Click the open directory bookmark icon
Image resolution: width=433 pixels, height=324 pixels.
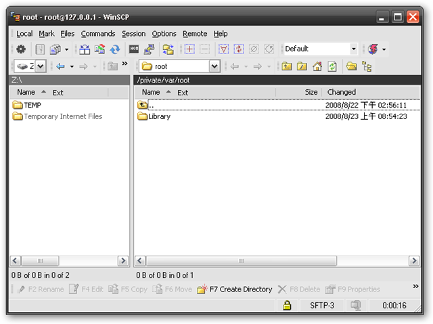pyautogui.click(x=351, y=66)
